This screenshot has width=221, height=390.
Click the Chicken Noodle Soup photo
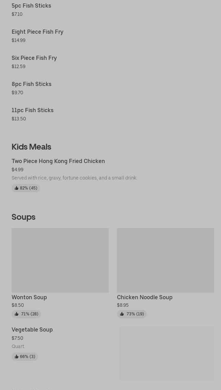[x=165, y=260]
